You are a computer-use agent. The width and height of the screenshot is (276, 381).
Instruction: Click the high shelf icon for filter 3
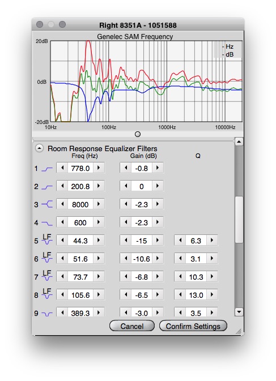(x=47, y=204)
